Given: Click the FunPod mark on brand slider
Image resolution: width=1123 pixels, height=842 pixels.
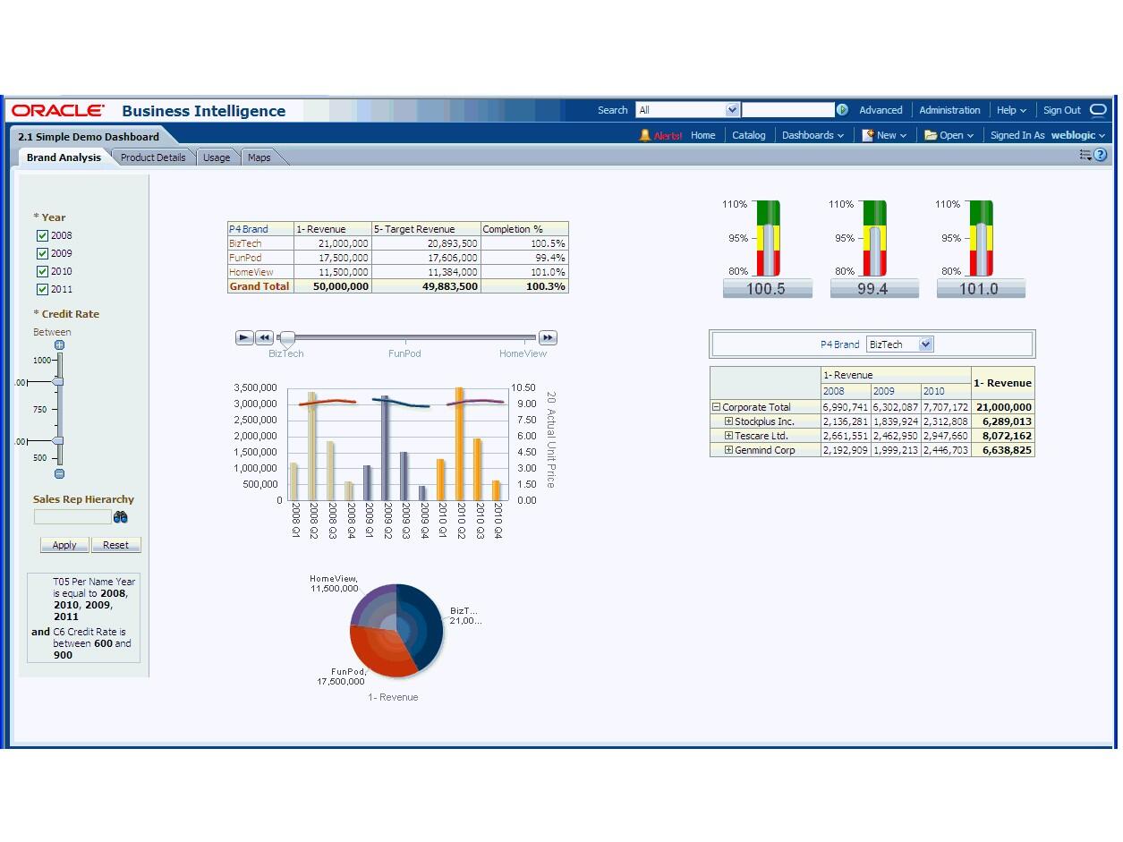Looking at the screenshot, I should (404, 353).
